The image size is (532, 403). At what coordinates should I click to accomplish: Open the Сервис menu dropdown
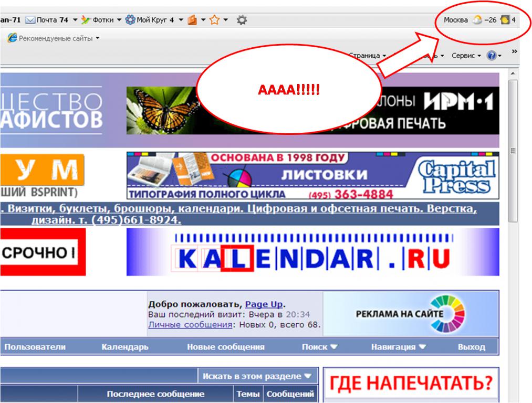(466, 56)
